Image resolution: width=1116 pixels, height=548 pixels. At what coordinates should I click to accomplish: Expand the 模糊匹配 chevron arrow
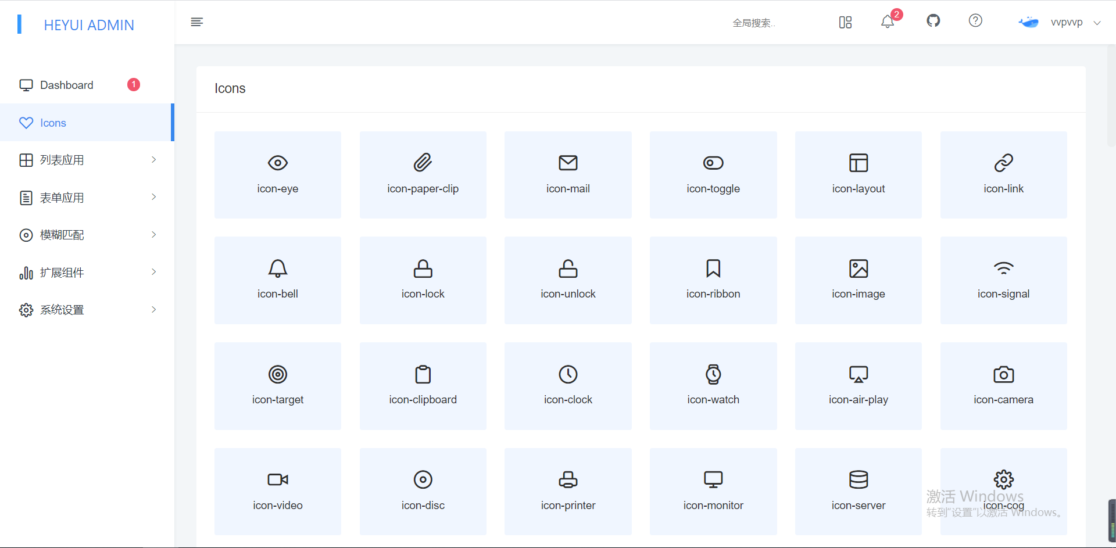154,235
